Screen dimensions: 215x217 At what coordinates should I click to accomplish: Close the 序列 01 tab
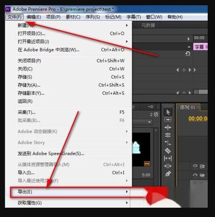pyautogui.click(x=198, y=107)
